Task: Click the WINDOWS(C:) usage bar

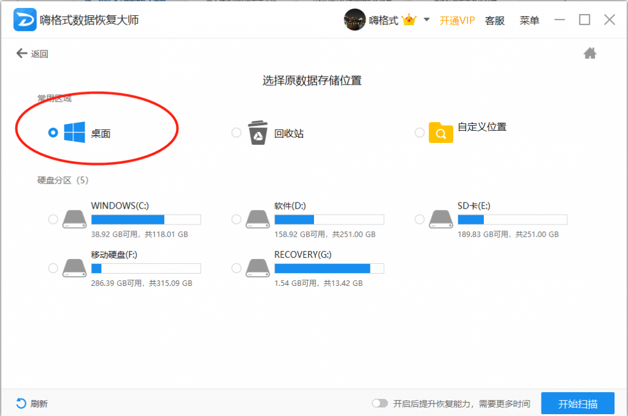Action: click(x=146, y=220)
